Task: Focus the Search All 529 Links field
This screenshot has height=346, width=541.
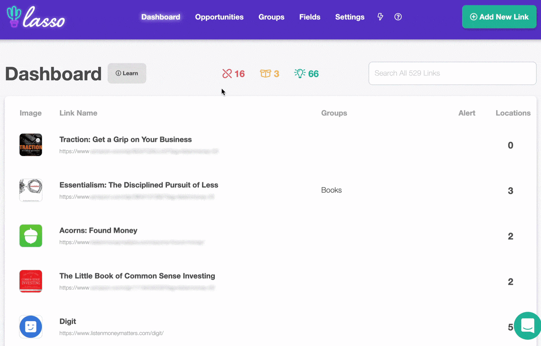Action: [452, 73]
